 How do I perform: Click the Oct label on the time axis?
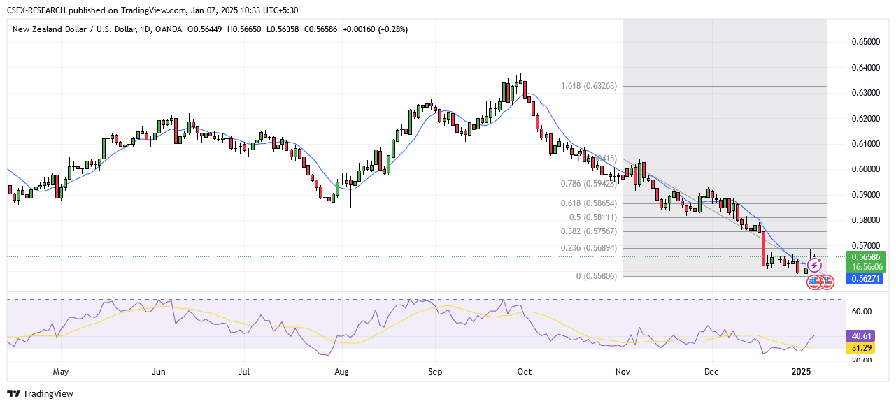525,372
